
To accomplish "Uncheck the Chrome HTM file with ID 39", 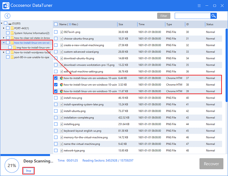I will click(x=56, y=91).
